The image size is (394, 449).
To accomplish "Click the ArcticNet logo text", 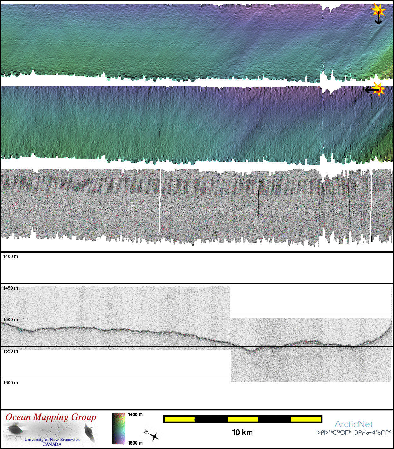I will (353, 424).
